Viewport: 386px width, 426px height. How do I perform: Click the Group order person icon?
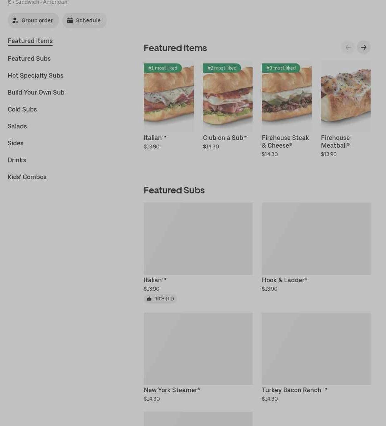pos(15,20)
